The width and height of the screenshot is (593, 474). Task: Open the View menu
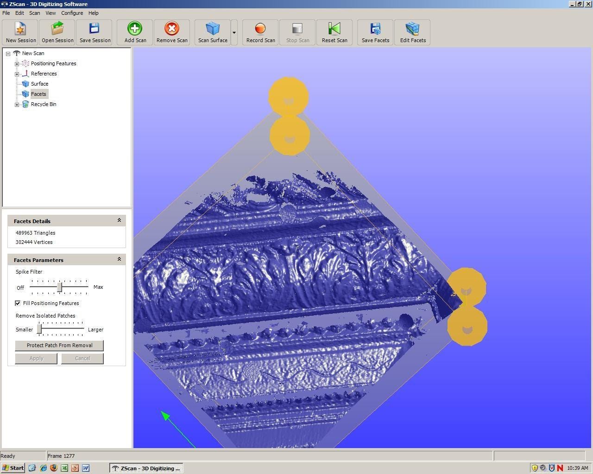50,13
